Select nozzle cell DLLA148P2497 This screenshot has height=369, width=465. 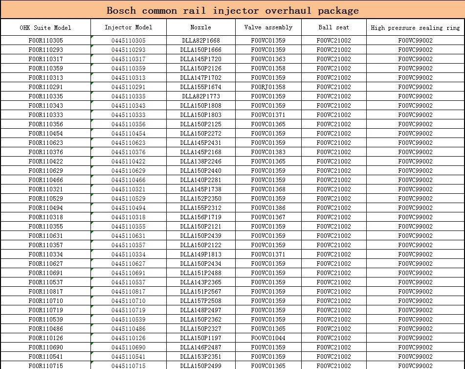(x=201, y=310)
